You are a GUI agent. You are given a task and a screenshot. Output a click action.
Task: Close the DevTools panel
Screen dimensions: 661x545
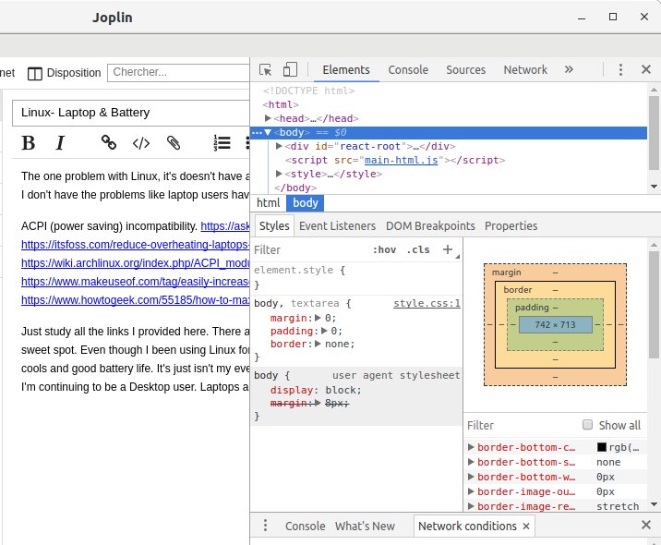click(x=646, y=69)
